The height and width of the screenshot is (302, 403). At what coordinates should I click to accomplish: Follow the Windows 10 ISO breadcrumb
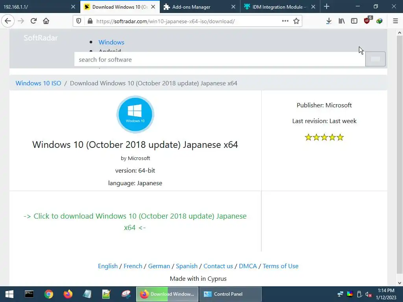[x=38, y=83]
